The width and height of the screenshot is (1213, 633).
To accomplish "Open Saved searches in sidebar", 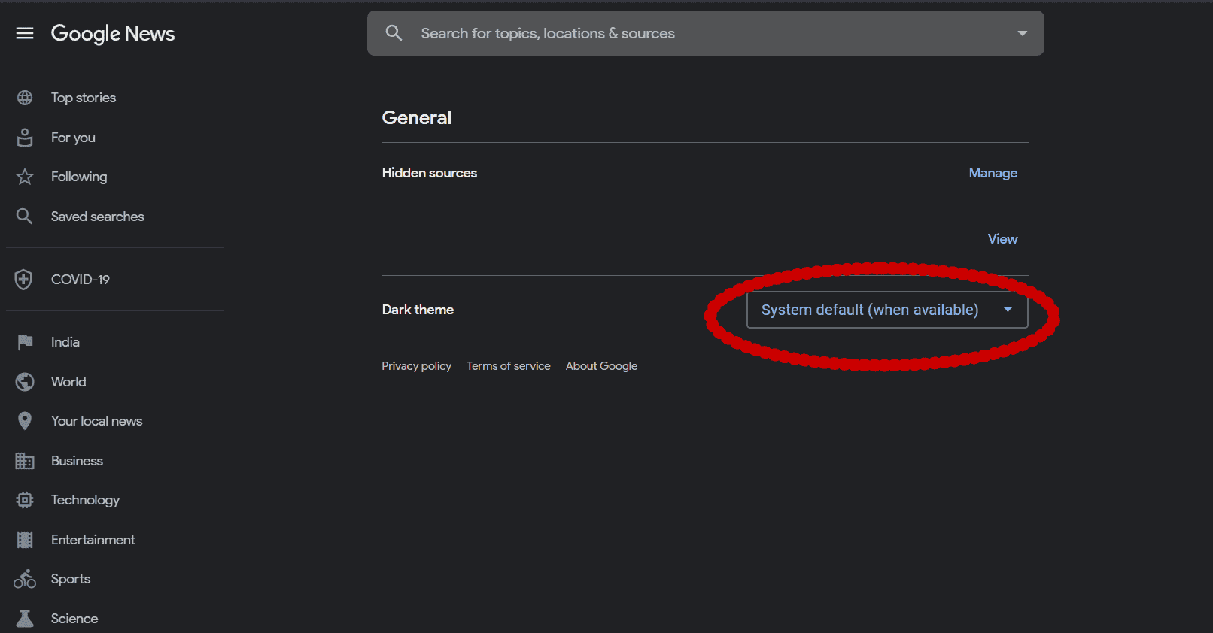I will point(97,217).
